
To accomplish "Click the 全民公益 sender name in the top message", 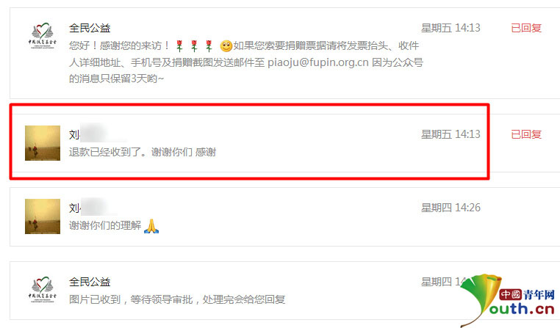I will pyautogui.click(x=90, y=28).
